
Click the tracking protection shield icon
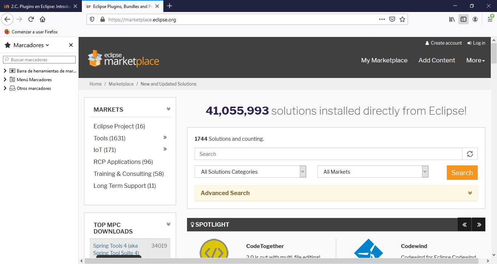(x=92, y=20)
